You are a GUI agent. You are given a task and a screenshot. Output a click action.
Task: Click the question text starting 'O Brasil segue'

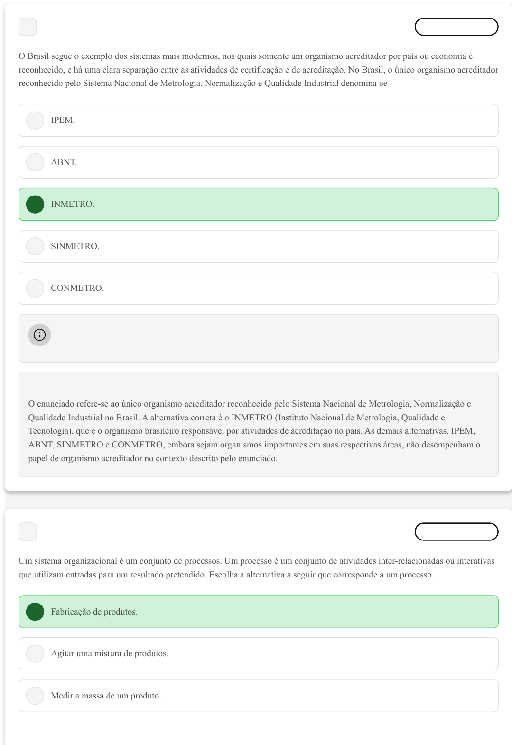click(x=258, y=70)
